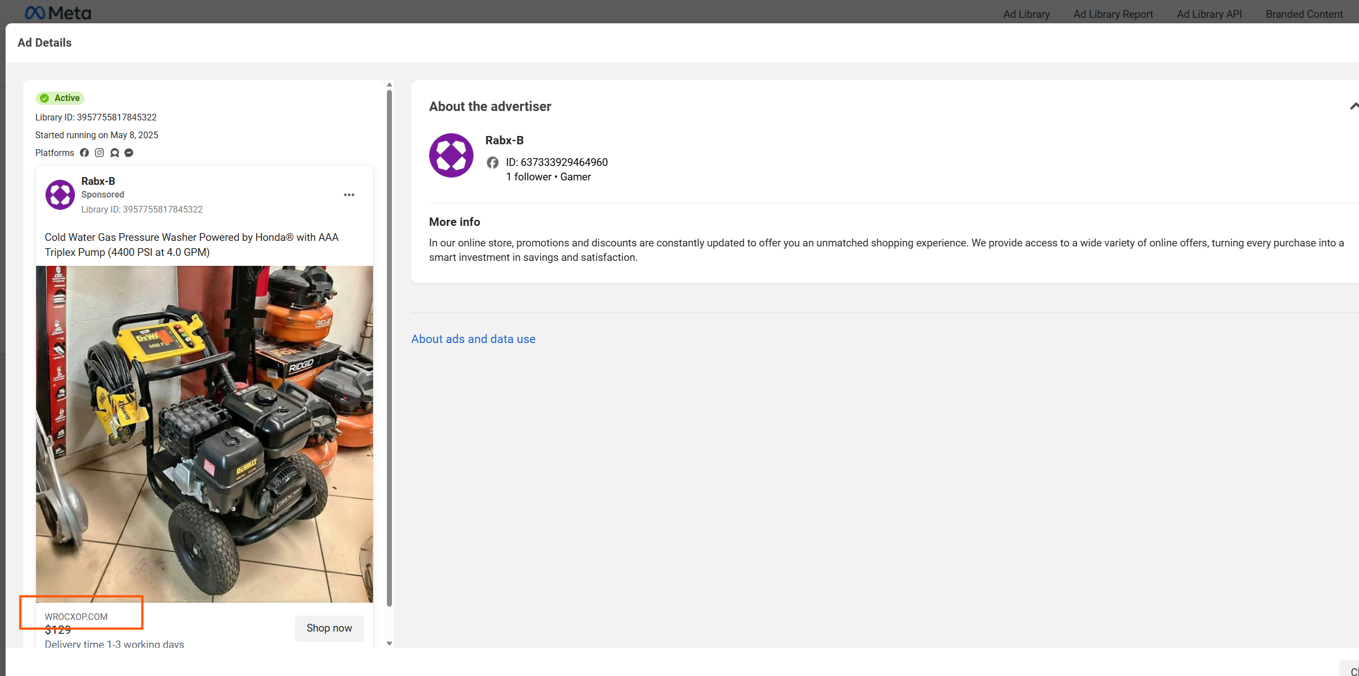Click the pressure washer ad image
The width and height of the screenshot is (1359, 676).
point(204,434)
